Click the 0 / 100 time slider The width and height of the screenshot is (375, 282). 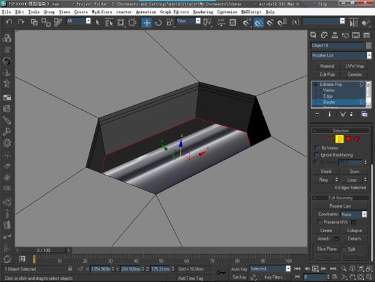(43, 250)
